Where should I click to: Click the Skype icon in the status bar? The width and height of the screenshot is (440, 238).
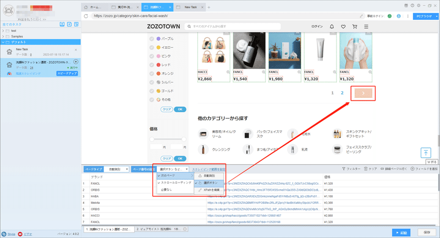pyautogui.click(x=4, y=234)
